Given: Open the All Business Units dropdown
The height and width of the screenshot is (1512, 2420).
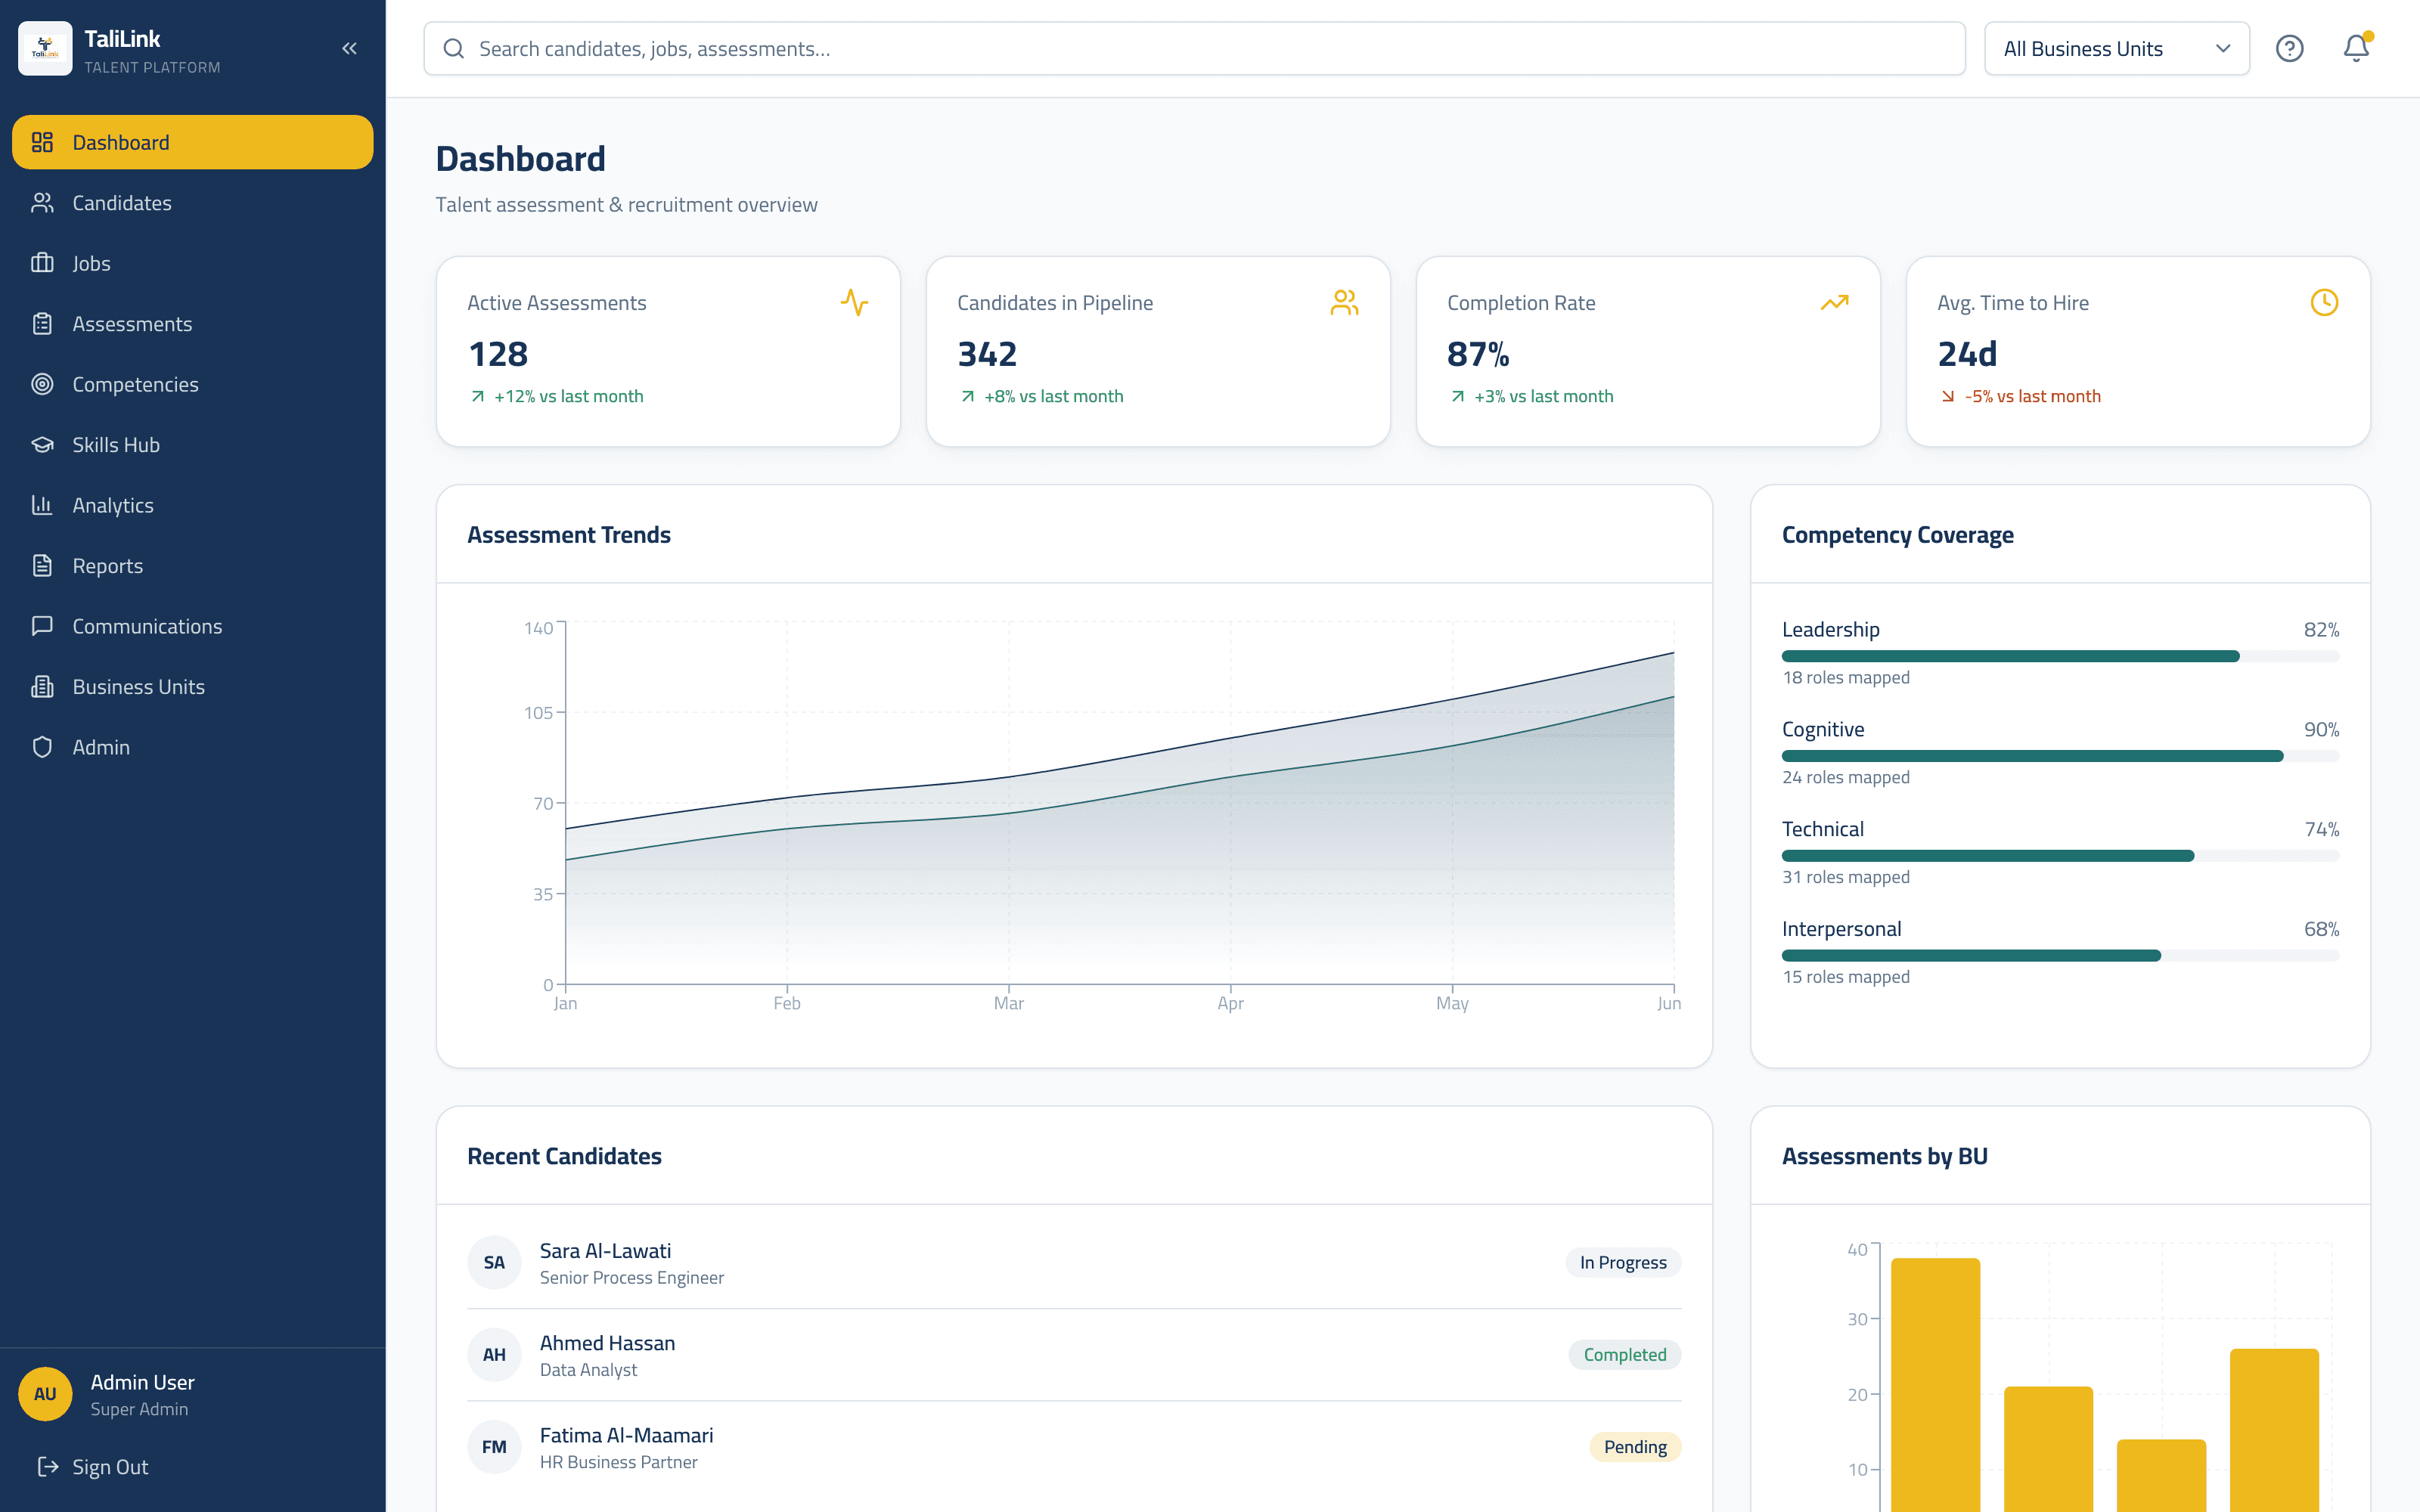Looking at the screenshot, I should (x=2116, y=48).
